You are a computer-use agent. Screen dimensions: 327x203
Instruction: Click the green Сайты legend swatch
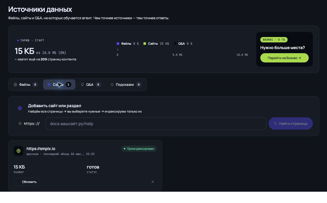click(145, 44)
